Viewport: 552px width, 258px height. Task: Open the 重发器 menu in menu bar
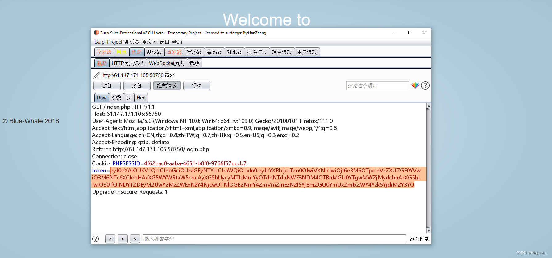click(x=149, y=42)
